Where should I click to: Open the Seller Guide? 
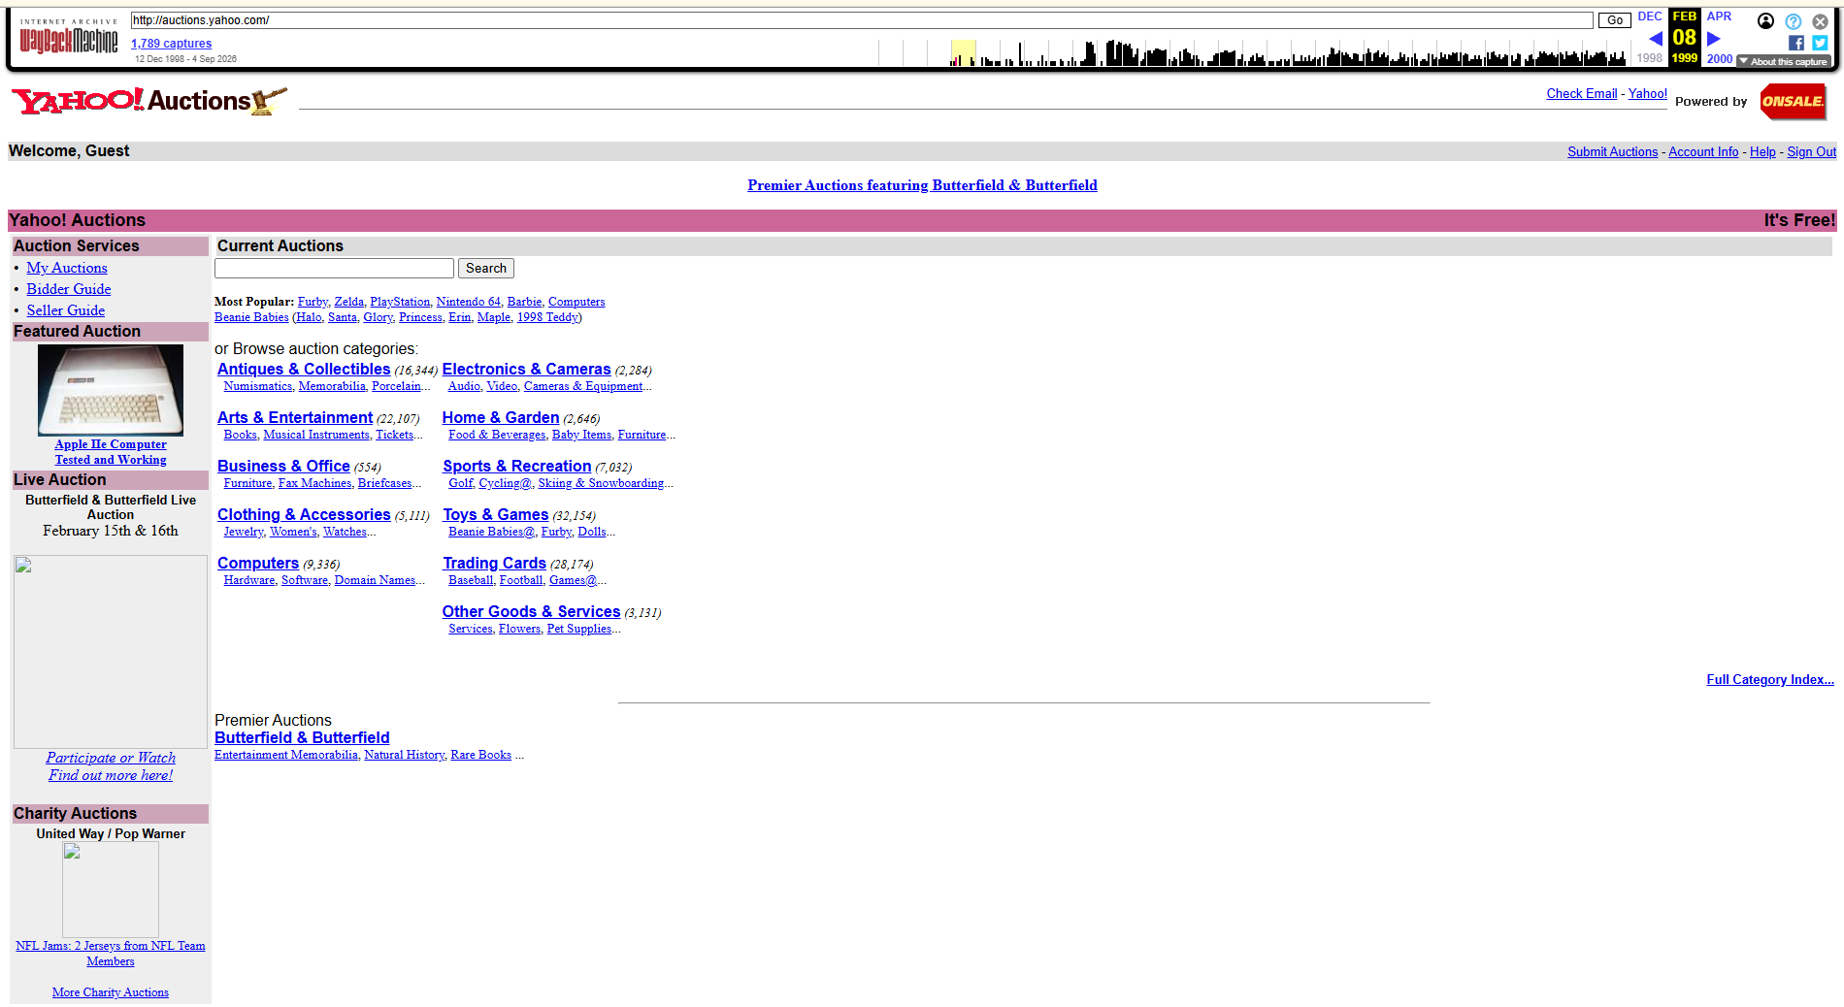coord(66,310)
